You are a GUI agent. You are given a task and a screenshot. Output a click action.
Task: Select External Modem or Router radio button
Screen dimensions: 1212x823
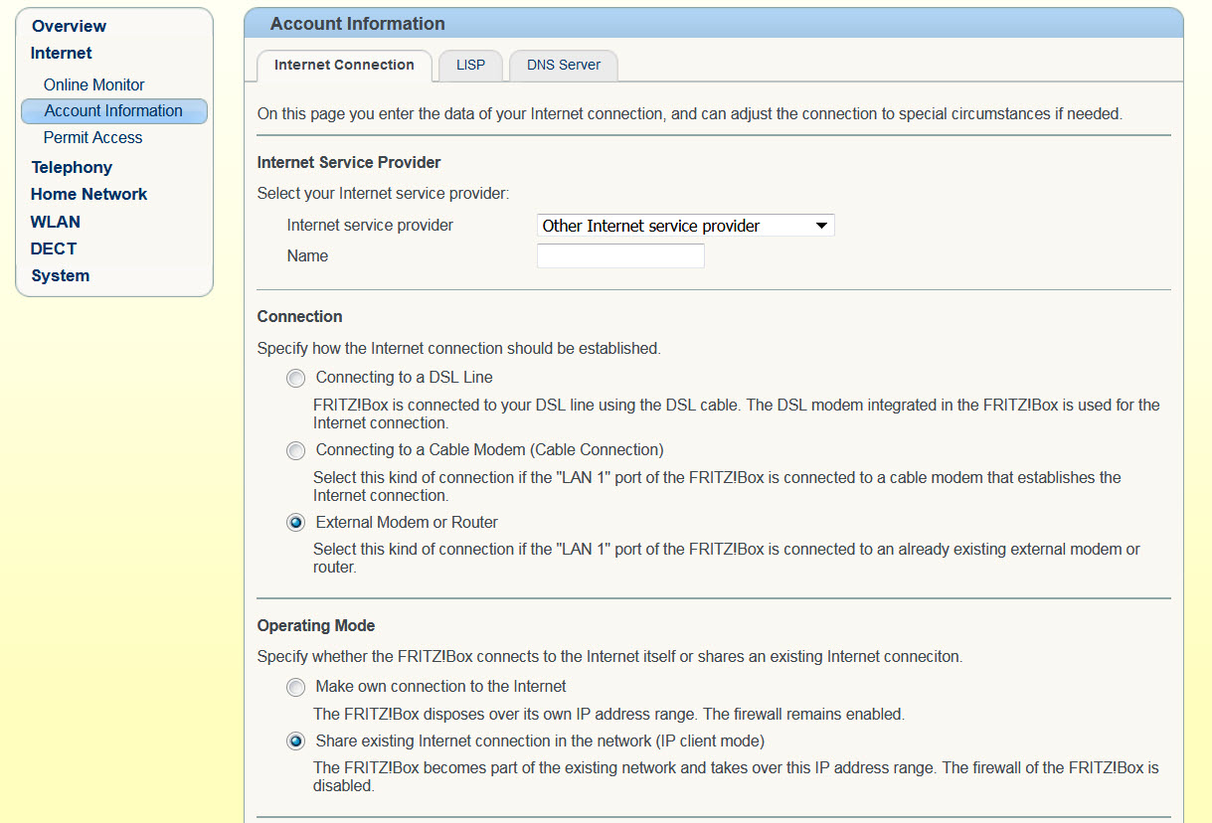[x=296, y=523]
